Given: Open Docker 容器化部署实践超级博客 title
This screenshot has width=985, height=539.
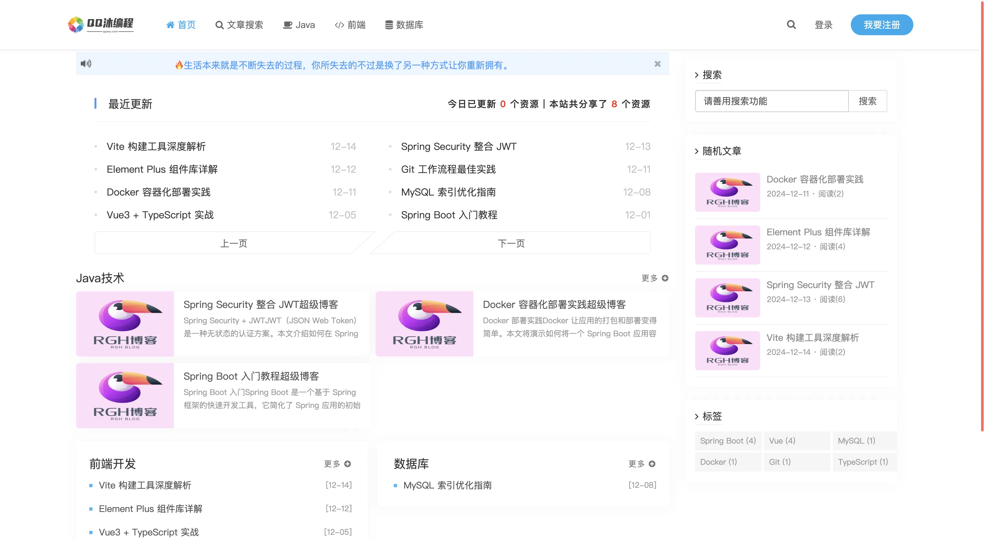Looking at the screenshot, I should click(554, 304).
